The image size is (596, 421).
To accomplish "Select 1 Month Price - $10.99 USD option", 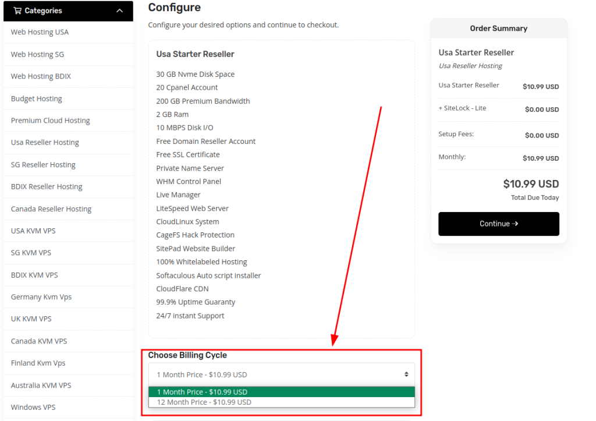I will (202, 392).
